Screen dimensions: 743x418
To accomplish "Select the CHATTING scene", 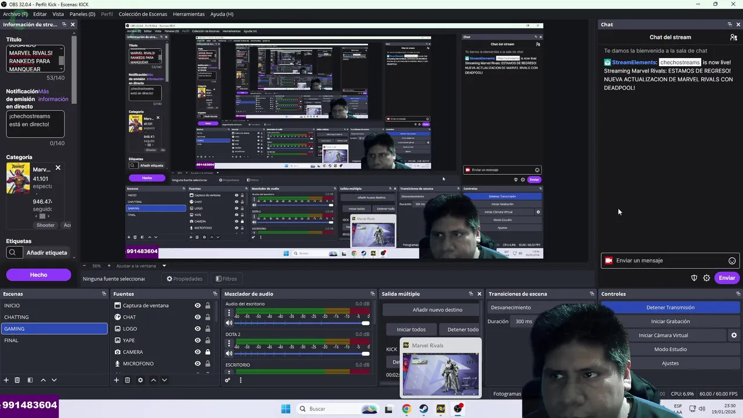I will pos(54,317).
